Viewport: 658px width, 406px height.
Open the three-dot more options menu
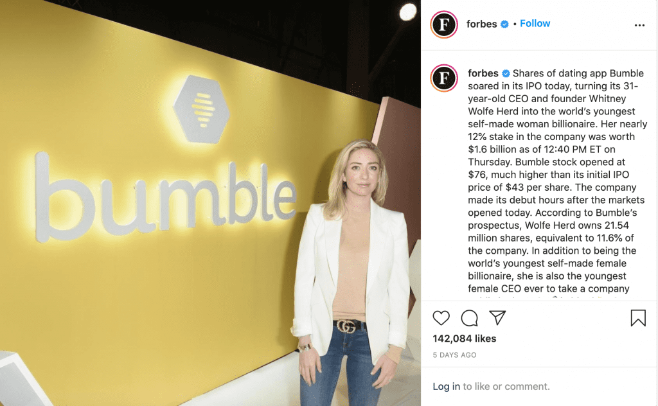click(x=639, y=25)
